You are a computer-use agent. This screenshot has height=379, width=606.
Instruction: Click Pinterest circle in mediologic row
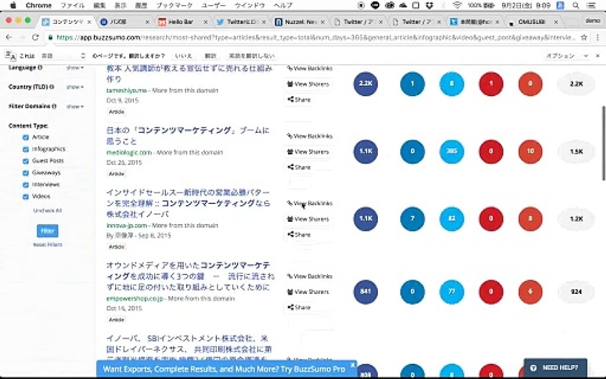pos(491,151)
